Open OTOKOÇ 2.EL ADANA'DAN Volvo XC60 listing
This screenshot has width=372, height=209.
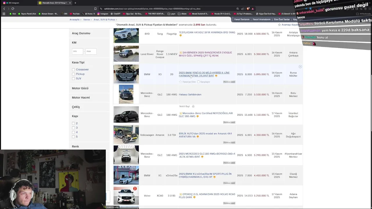(207, 196)
